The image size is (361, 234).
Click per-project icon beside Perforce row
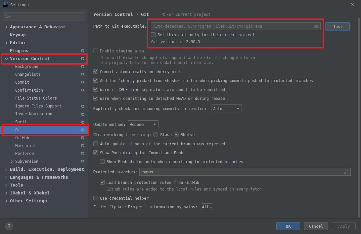(x=83, y=154)
